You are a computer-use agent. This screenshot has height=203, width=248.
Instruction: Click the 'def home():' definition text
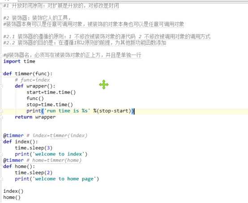pos(19,166)
